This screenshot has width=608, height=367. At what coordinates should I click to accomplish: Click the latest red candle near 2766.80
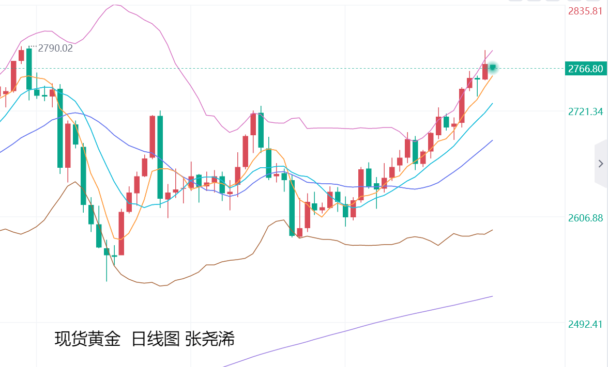[485, 72]
